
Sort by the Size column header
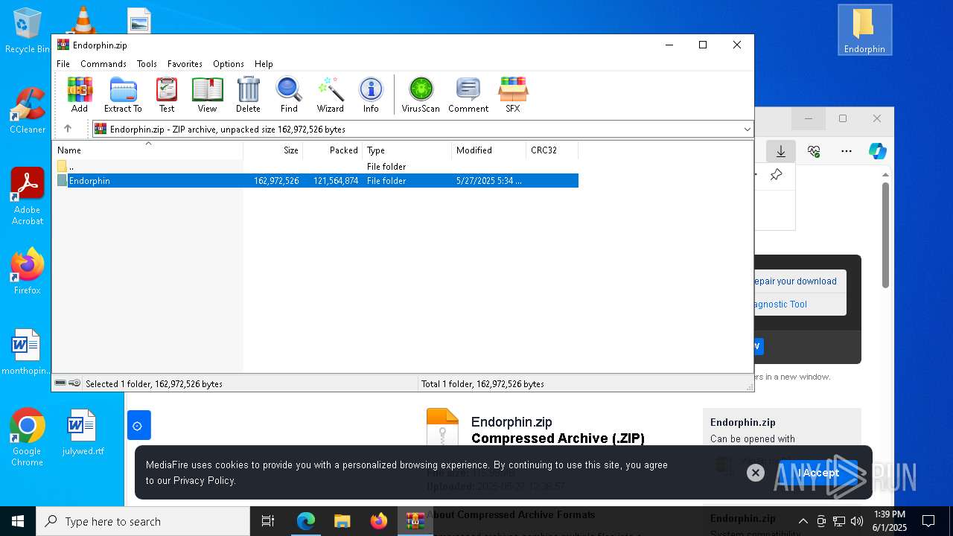273,150
